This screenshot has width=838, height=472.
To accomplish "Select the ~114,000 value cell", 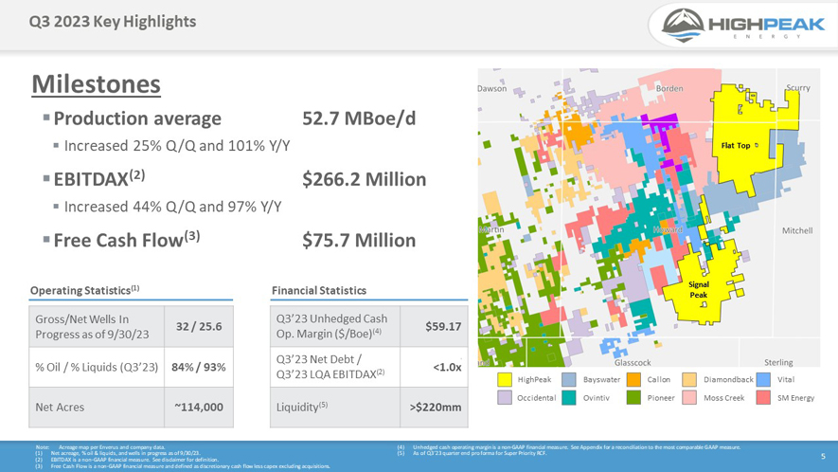I will [199, 408].
